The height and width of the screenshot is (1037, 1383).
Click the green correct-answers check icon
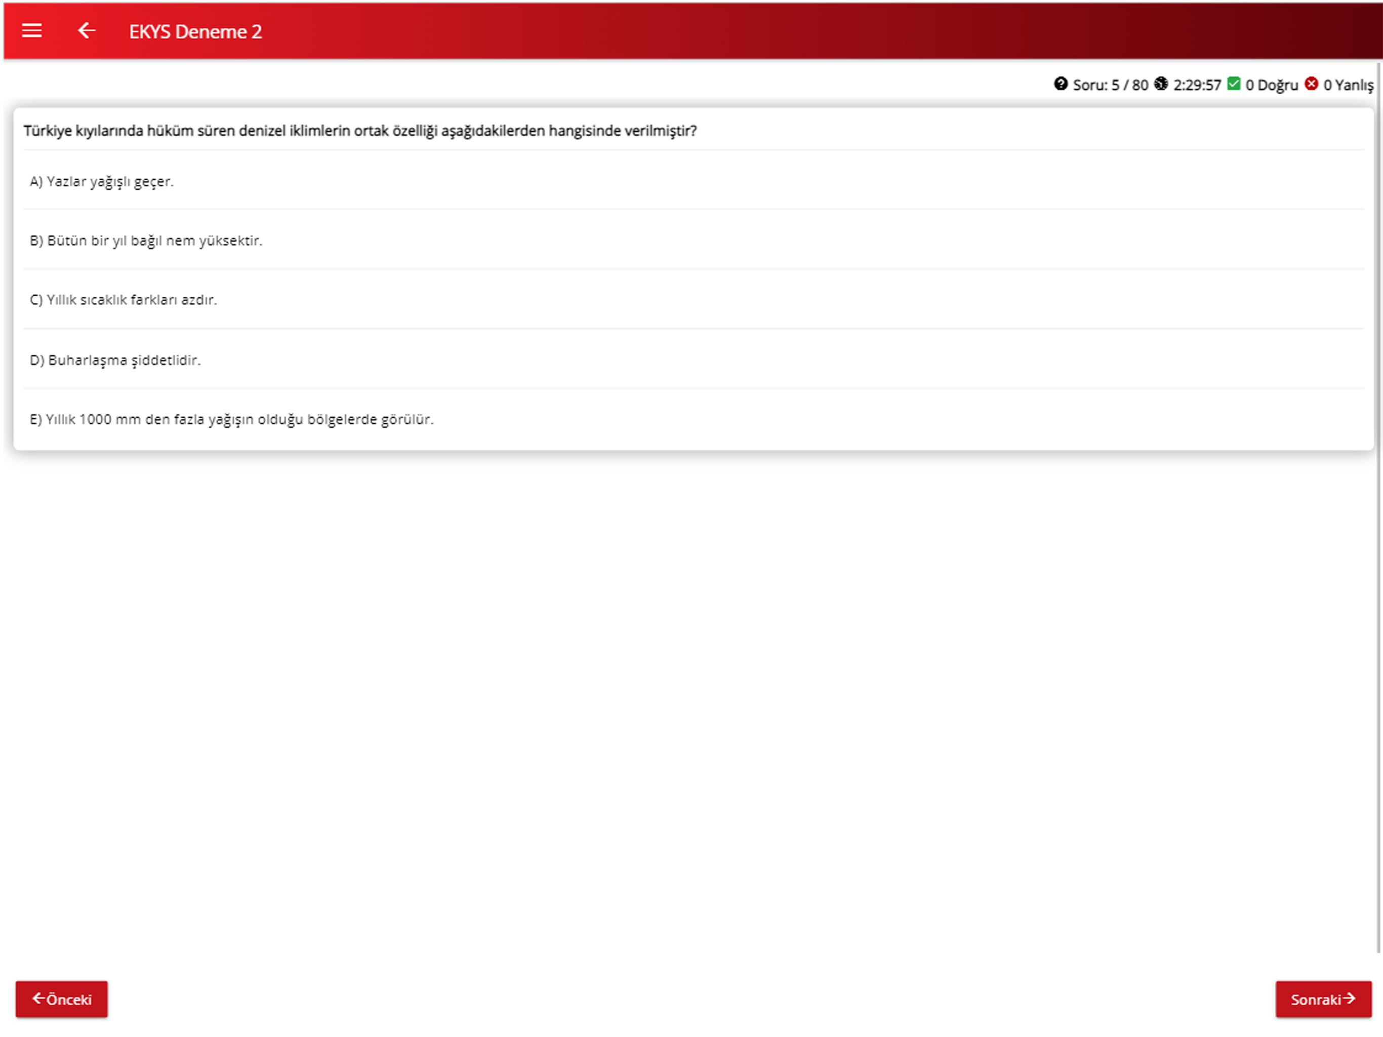[1233, 84]
